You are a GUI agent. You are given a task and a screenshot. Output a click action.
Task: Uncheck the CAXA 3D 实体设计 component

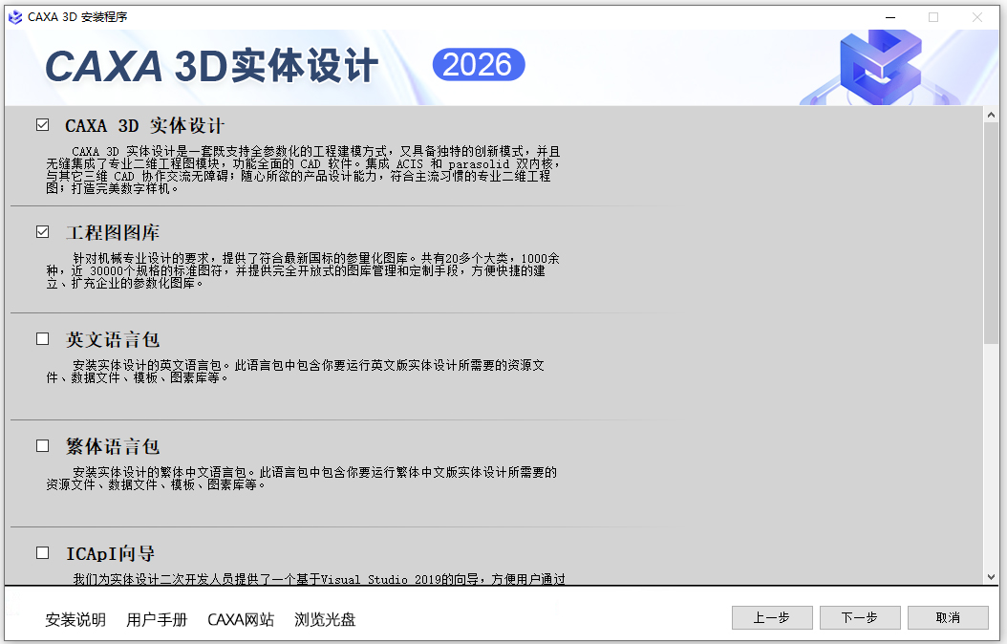42,125
